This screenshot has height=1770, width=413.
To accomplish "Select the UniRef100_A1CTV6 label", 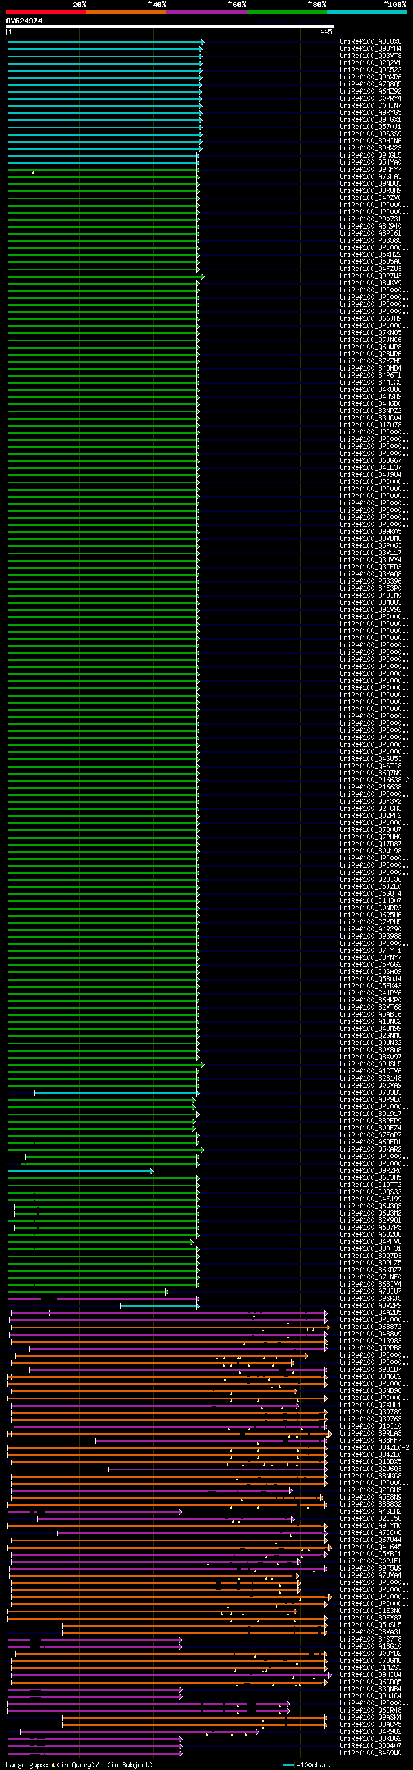I will click(x=370, y=1071).
